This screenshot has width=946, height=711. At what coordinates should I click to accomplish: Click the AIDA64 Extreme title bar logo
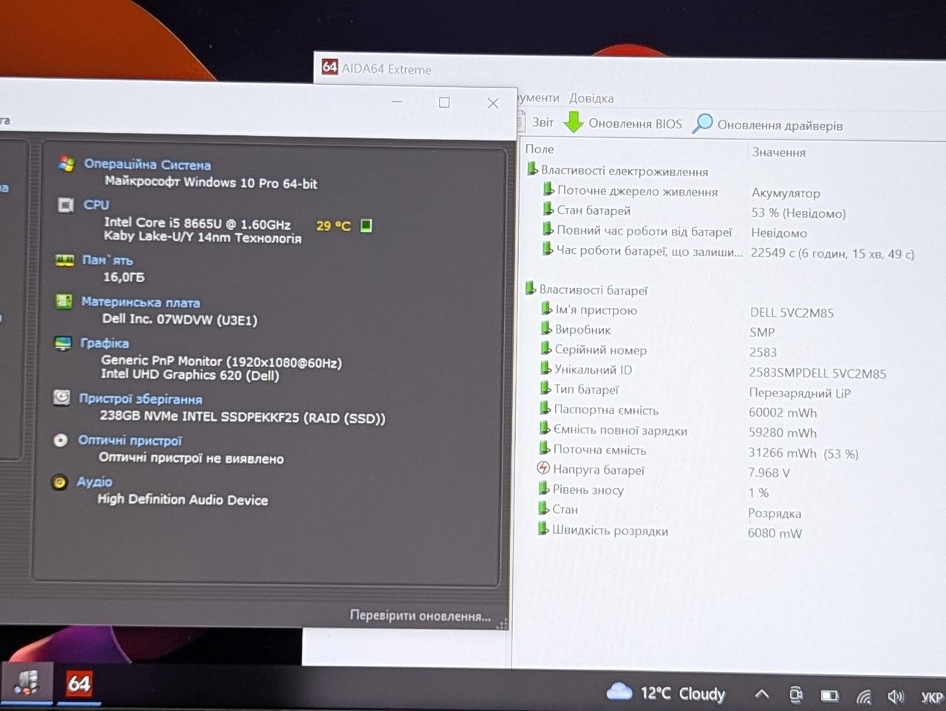point(330,66)
